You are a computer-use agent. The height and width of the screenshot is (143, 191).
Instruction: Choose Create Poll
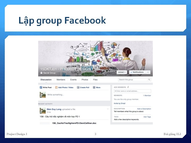tap(85, 87)
